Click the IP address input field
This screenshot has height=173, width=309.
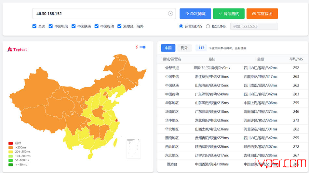(104, 14)
